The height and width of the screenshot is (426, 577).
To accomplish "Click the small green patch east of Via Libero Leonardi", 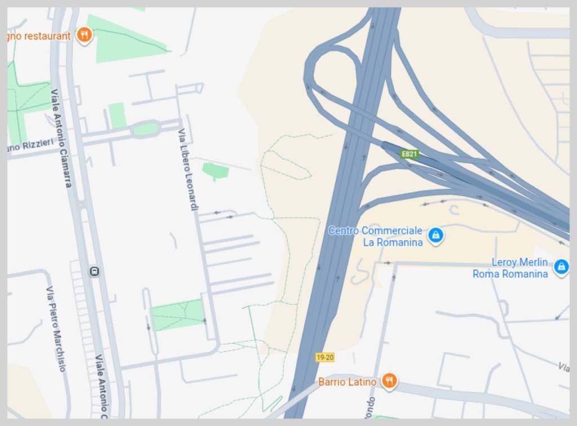I will tap(216, 171).
